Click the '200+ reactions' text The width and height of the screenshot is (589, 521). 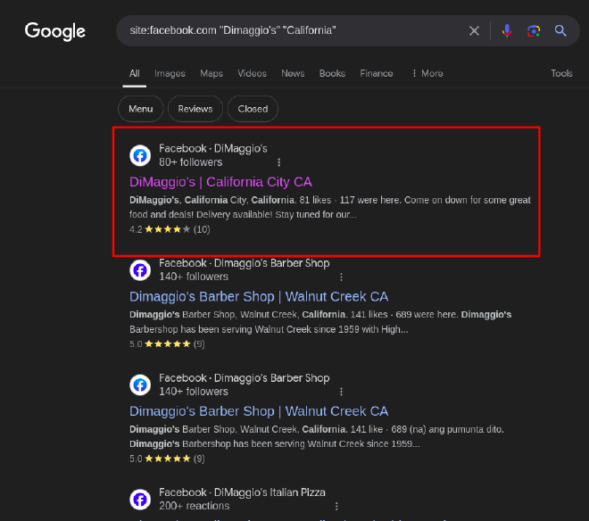[195, 506]
